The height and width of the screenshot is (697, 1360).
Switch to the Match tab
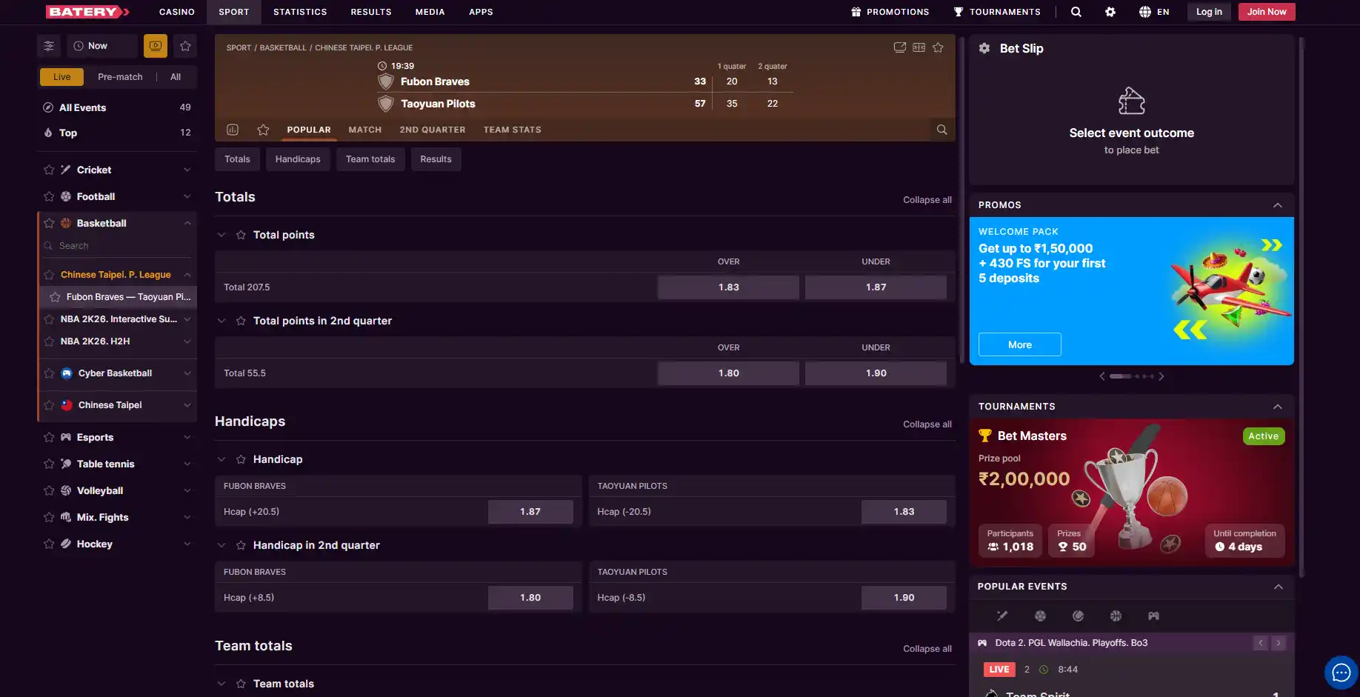(365, 130)
